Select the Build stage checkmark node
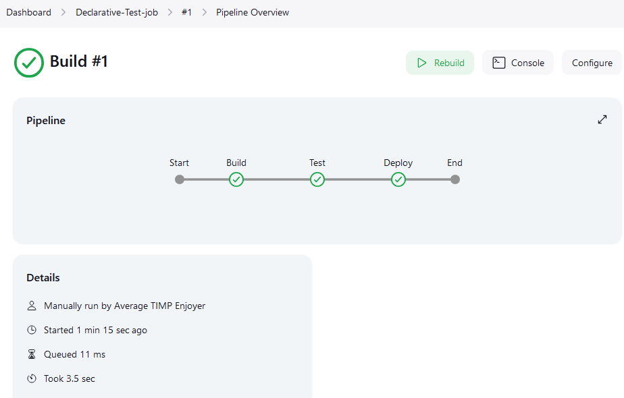Image resolution: width=624 pixels, height=398 pixels. coord(236,179)
